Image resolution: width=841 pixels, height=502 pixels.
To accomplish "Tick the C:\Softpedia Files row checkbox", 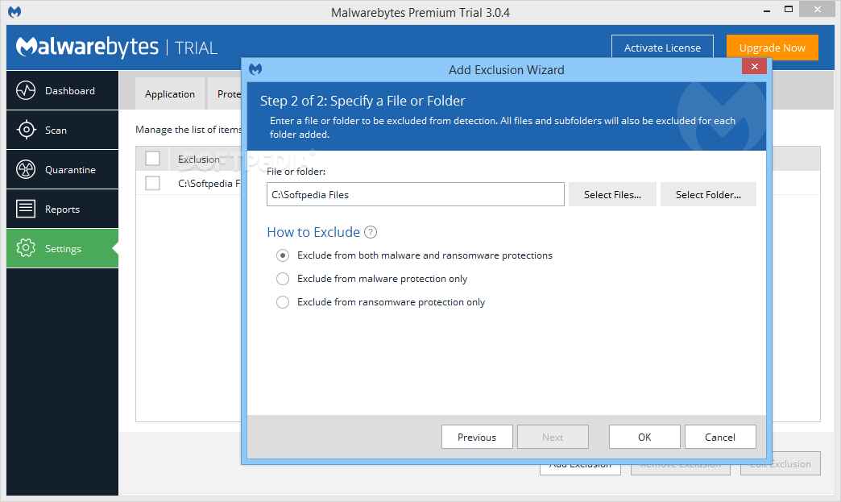I will click(153, 183).
